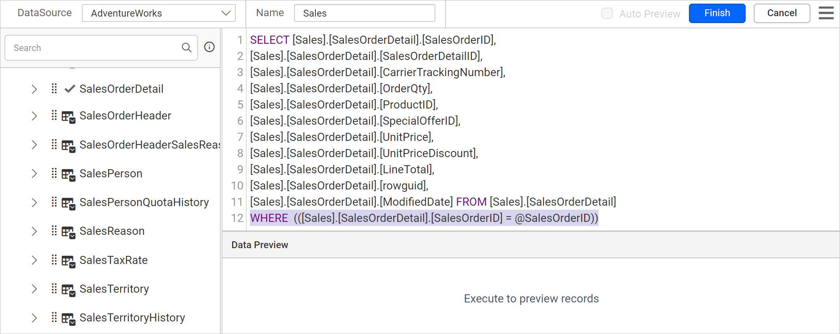Click the table icon next to SalesTerritoryHistory

coord(68,317)
